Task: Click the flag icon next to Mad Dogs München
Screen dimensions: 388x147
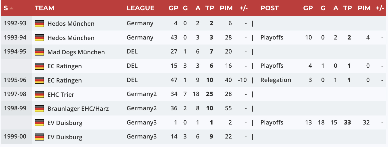Action: (x=39, y=52)
